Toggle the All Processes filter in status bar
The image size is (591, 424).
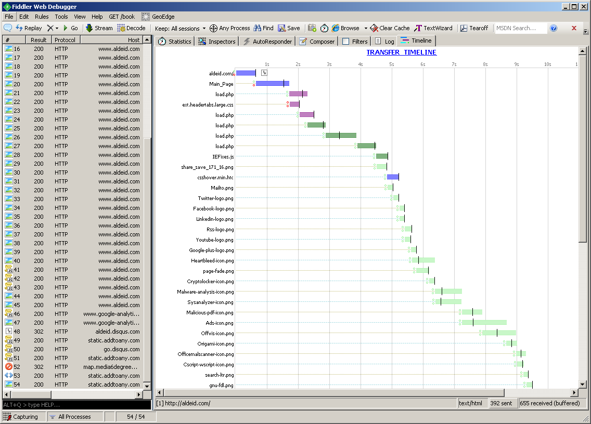point(70,417)
